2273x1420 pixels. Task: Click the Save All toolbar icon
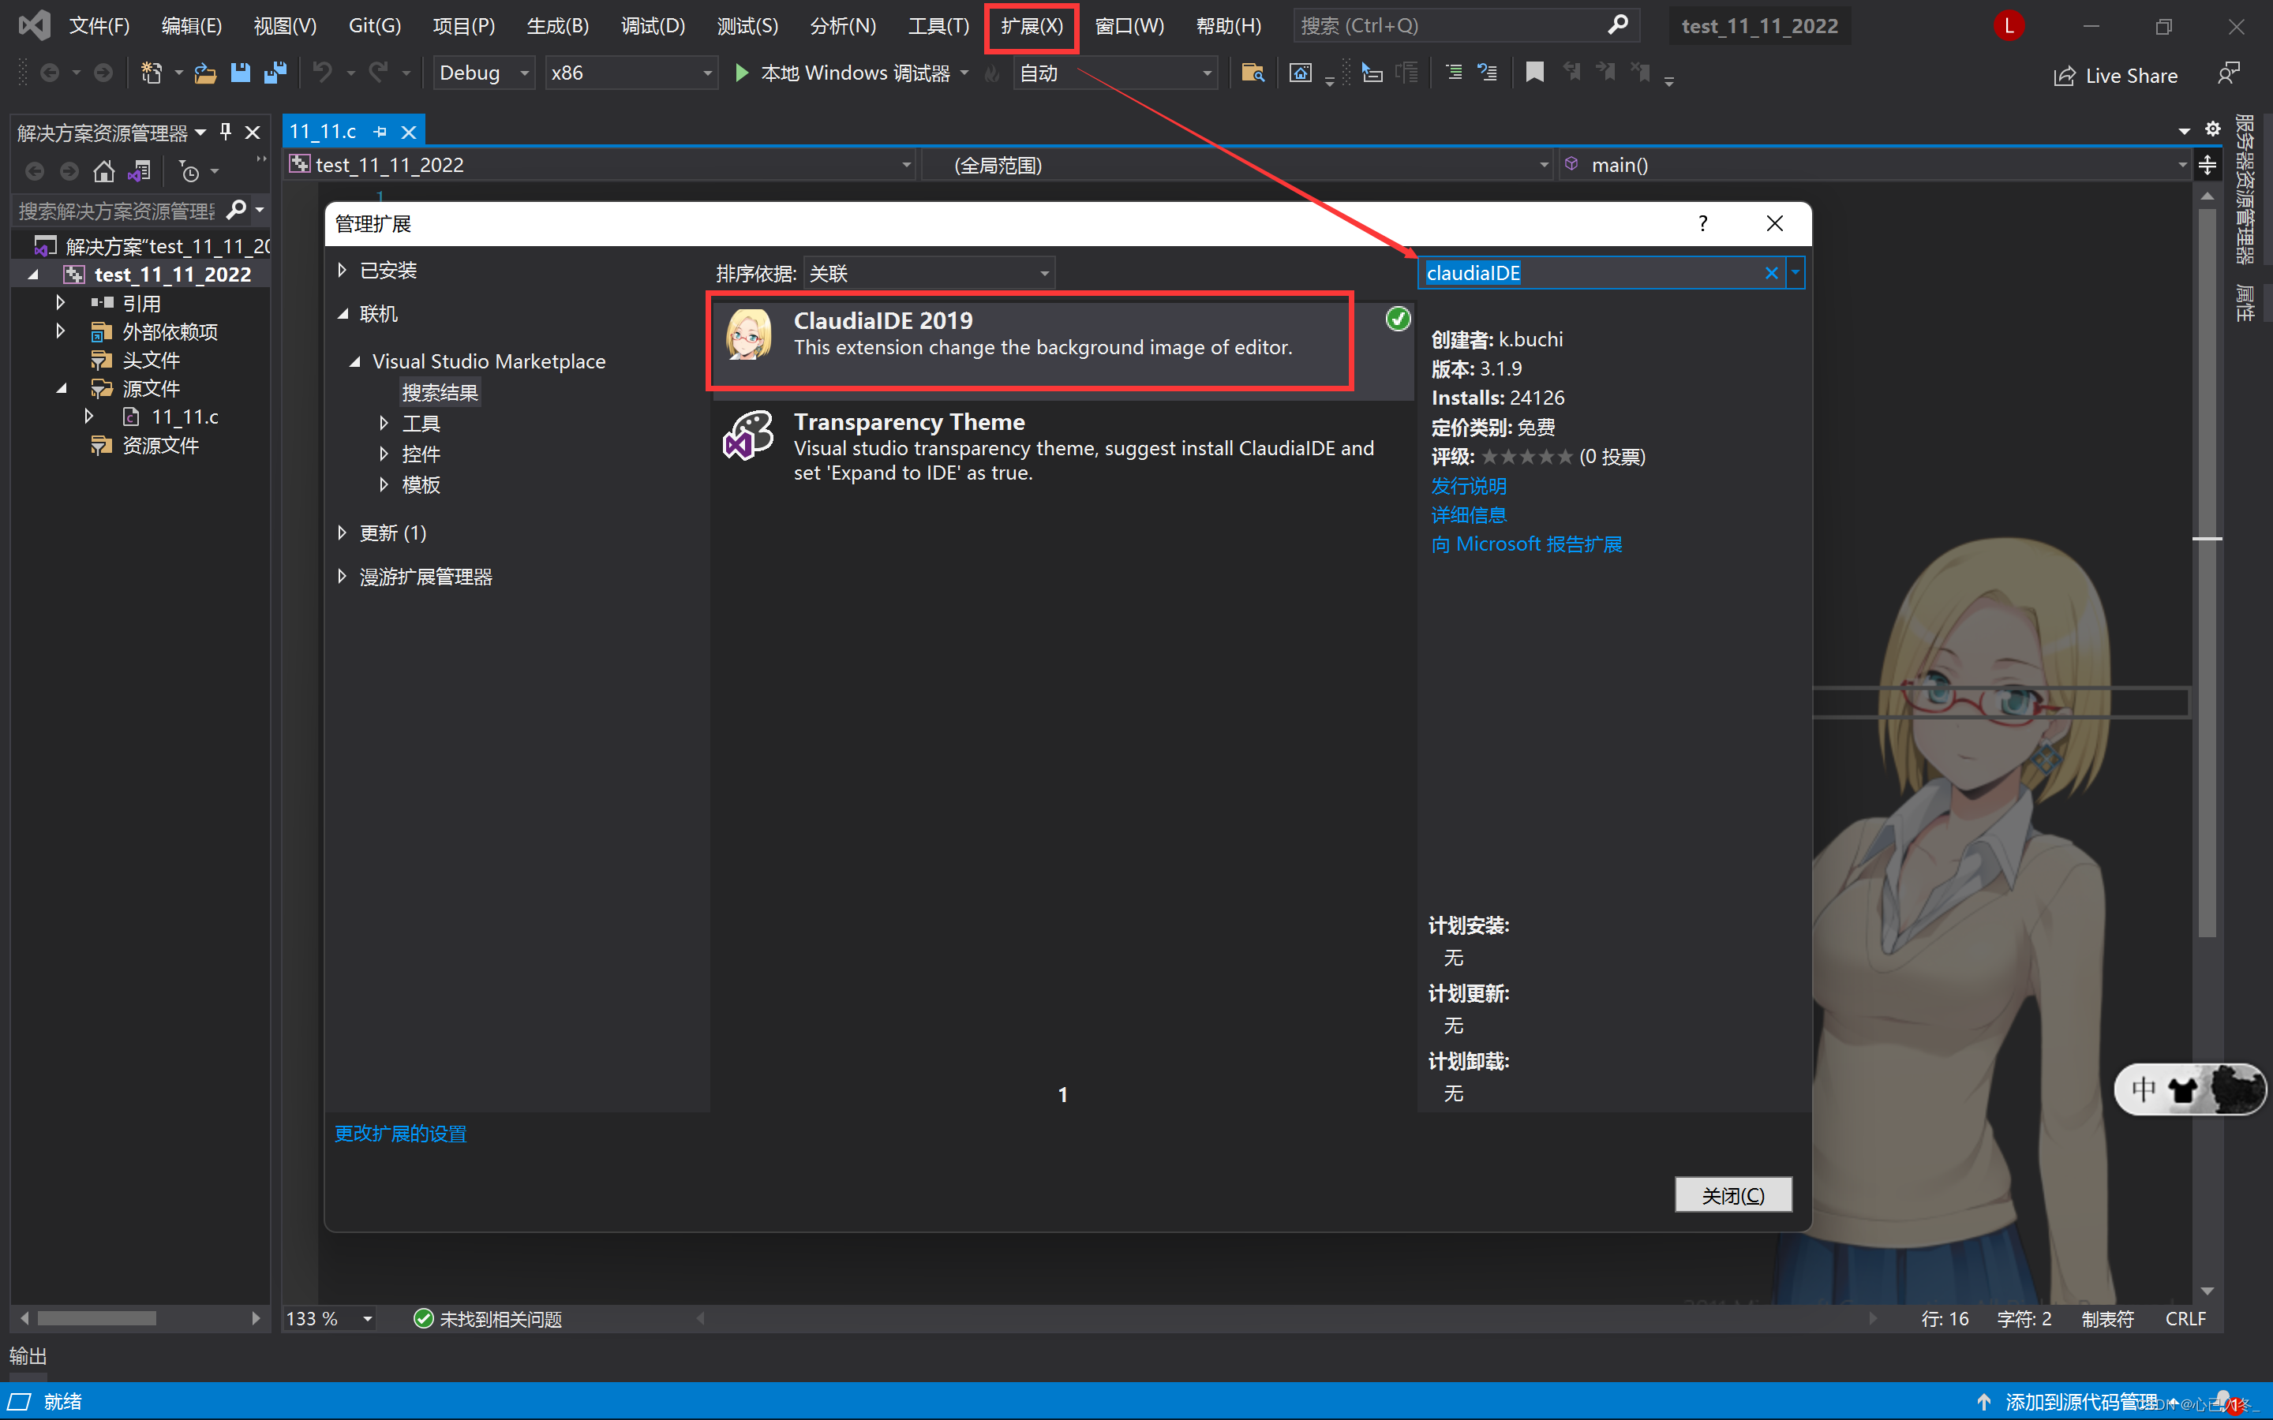(275, 73)
